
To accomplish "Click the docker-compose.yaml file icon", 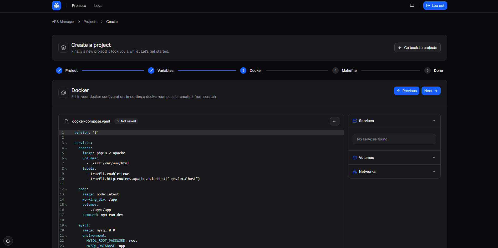I will (67, 121).
